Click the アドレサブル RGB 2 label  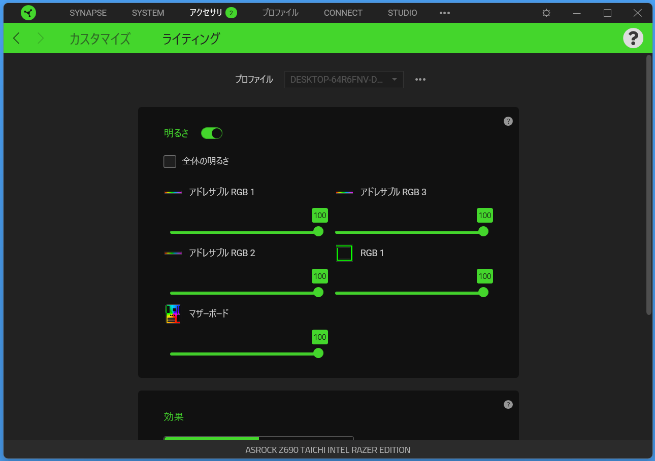[x=222, y=253]
